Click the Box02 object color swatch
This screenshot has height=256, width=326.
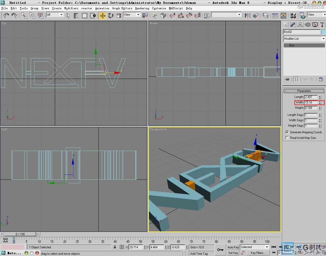[x=323, y=32]
